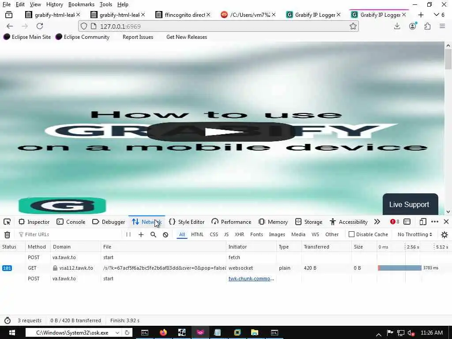Screen dimensions: 452x339
Task: Add a new request with plus icon
Action: tap(141, 235)
